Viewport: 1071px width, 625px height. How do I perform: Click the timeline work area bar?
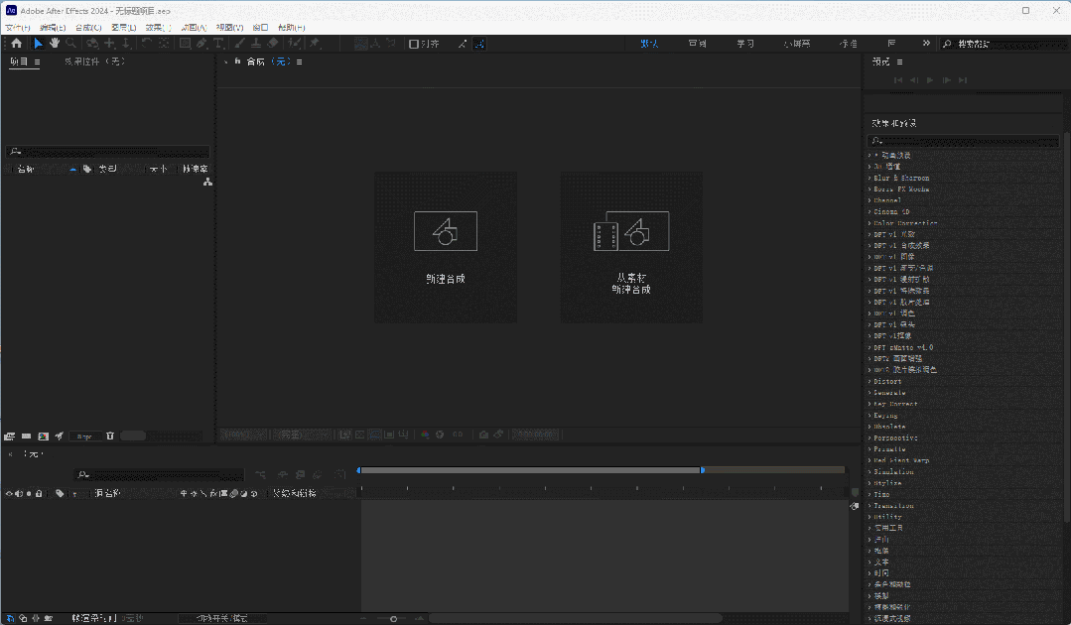tap(531, 470)
